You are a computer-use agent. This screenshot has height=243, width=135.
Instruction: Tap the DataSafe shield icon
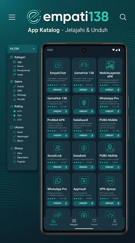click(x=84, y=148)
